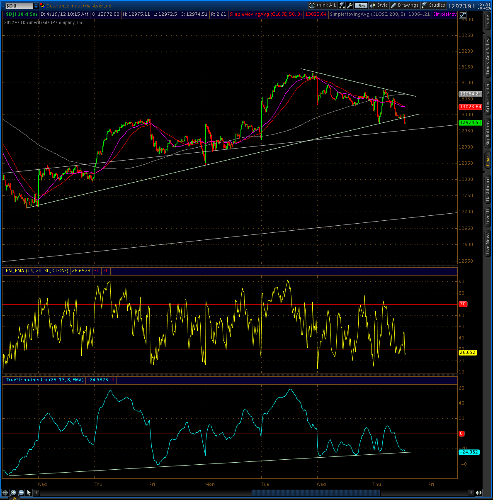Click the -24.982 TSI value bubble
Viewport: 493px width, 500px height.
469,452
